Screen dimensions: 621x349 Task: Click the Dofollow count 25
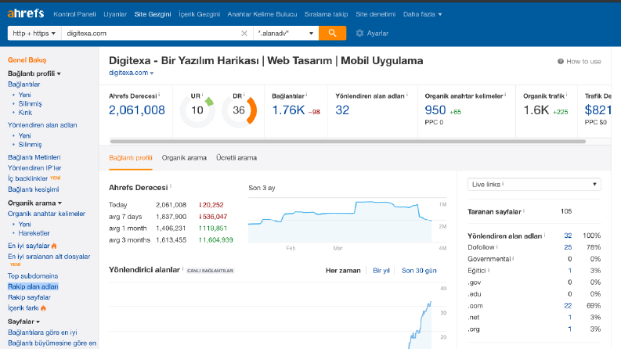point(568,247)
